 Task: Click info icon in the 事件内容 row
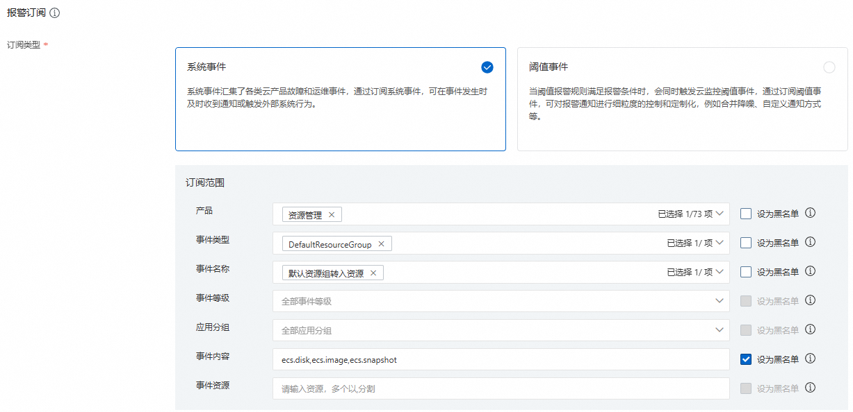[810, 359]
